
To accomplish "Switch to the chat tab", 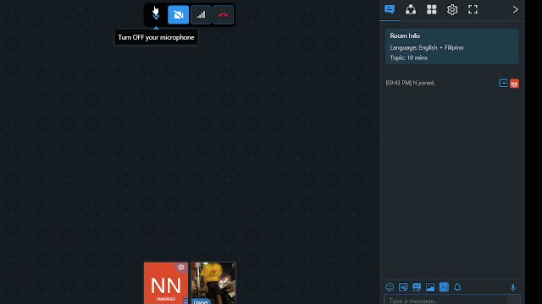I will tap(390, 9).
